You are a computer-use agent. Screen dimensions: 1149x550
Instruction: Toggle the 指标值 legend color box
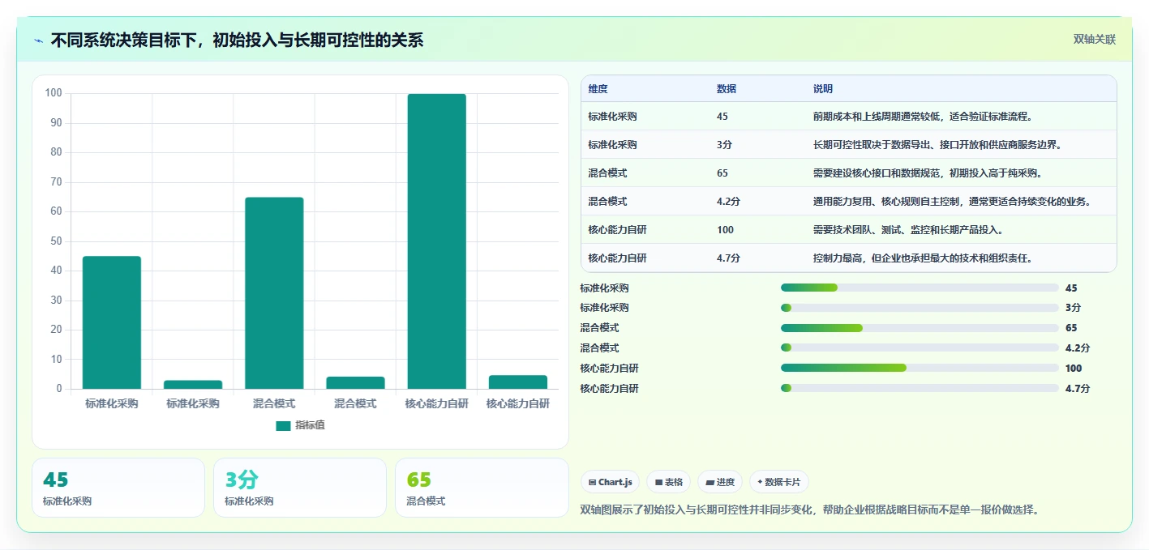click(x=283, y=426)
